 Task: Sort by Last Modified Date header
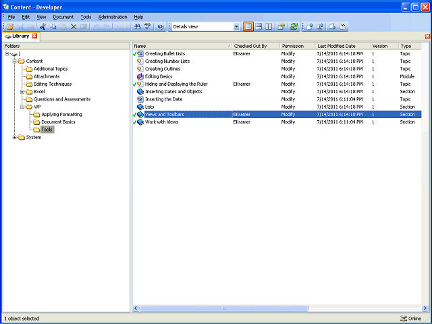(343, 46)
